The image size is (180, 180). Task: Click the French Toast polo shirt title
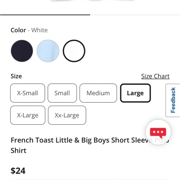pyautogui.click(x=90, y=145)
